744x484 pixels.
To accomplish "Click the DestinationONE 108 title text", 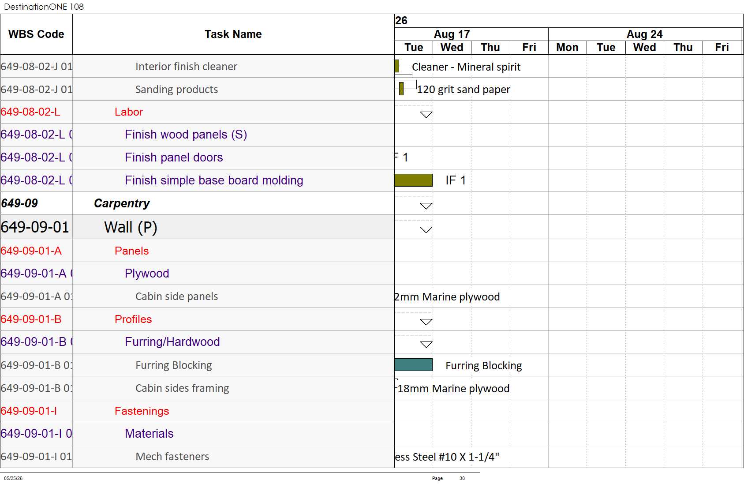I will click(44, 7).
